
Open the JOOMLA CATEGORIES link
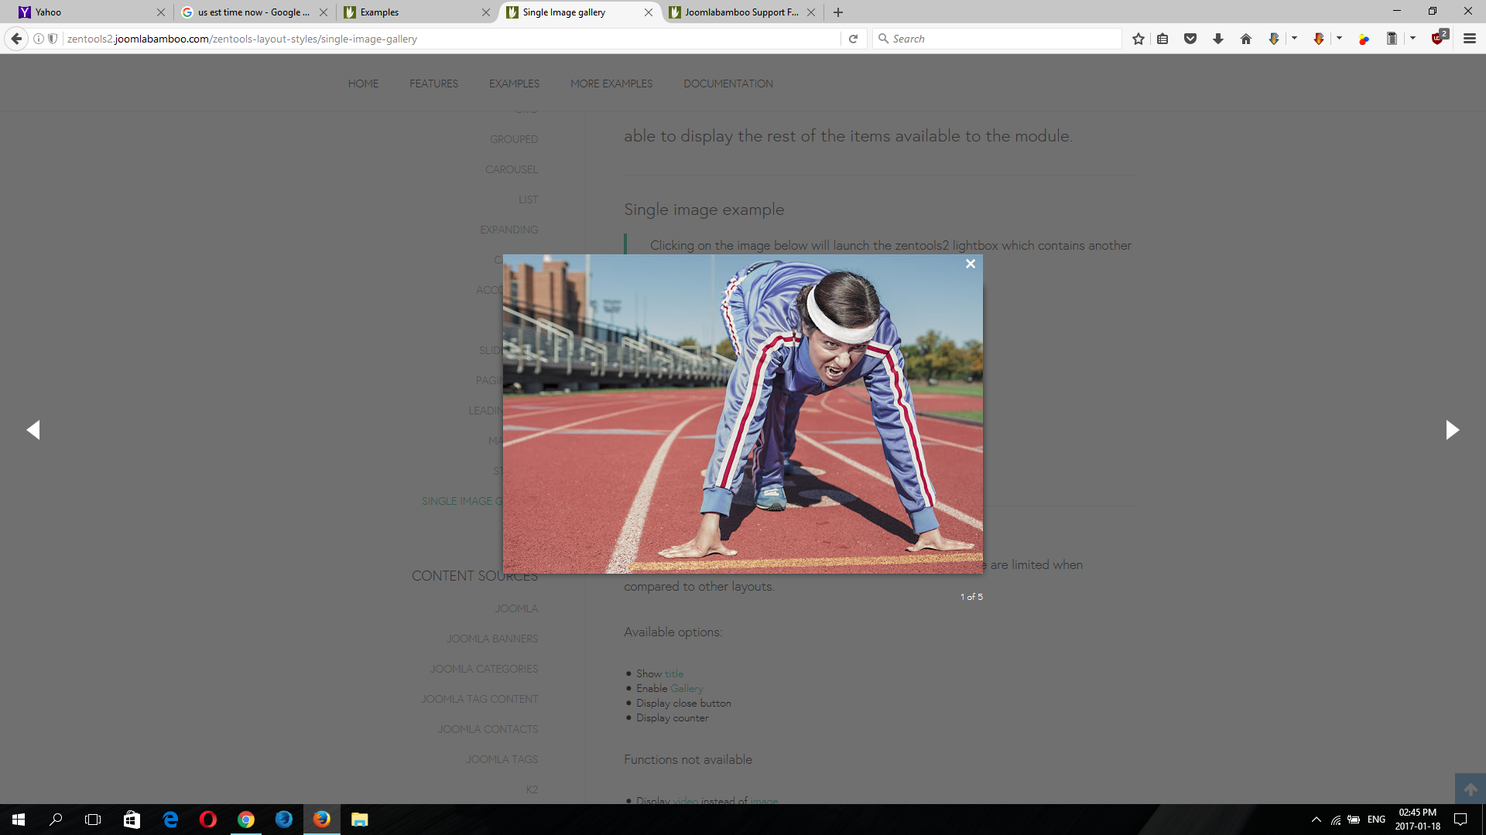(484, 669)
